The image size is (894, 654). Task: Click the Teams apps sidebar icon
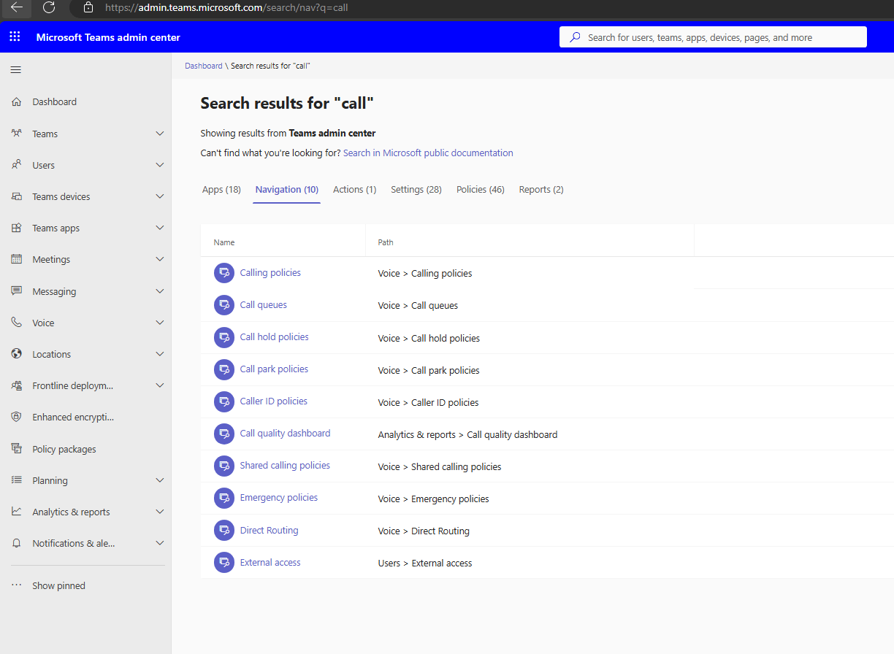[x=16, y=228]
